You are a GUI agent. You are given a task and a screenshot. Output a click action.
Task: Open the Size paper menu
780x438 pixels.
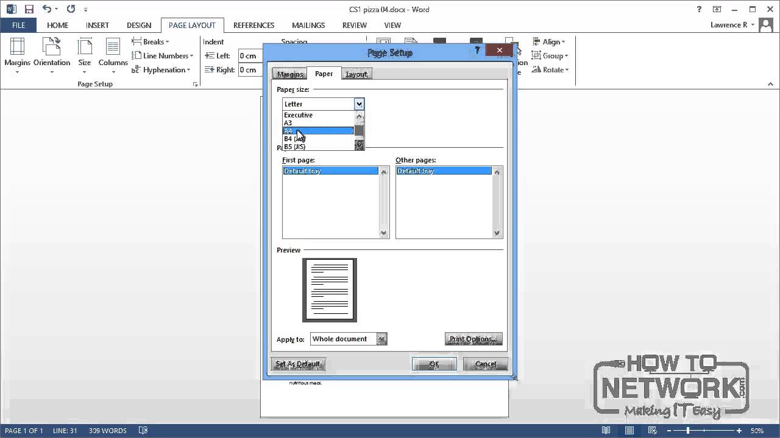coord(85,55)
